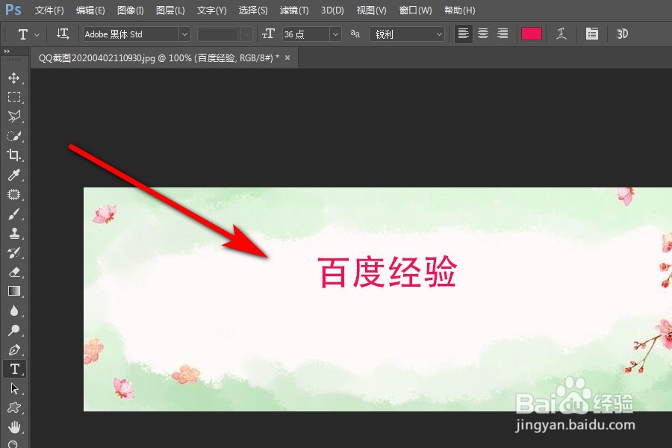
Task: Click the font family name field
Action: [131, 34]
